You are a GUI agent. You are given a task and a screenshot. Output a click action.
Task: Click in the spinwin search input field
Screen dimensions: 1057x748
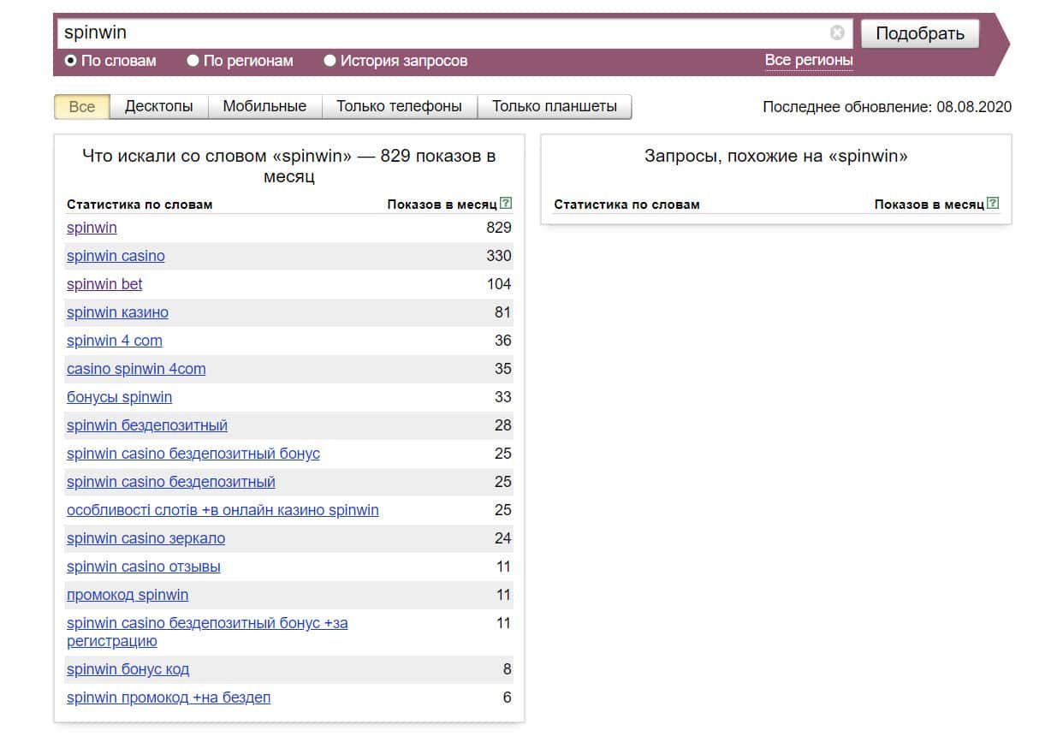441,33
